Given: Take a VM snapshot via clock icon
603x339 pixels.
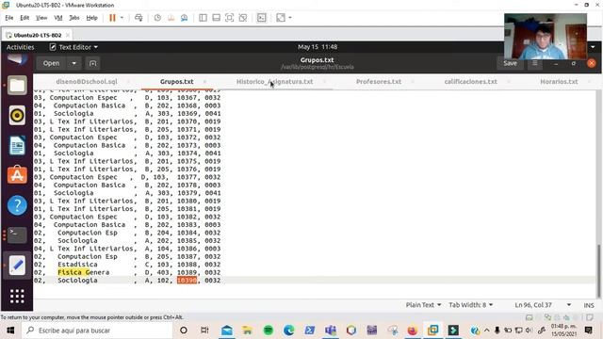Looking at the screenshot, I should pos(157,18).
